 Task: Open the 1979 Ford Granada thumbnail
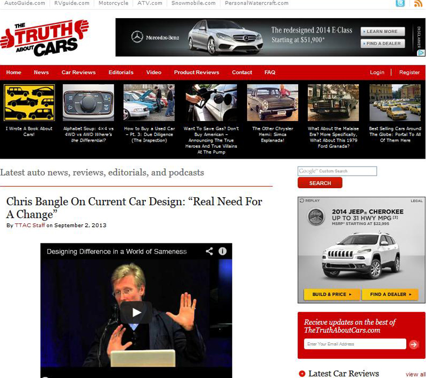(333, 102)
